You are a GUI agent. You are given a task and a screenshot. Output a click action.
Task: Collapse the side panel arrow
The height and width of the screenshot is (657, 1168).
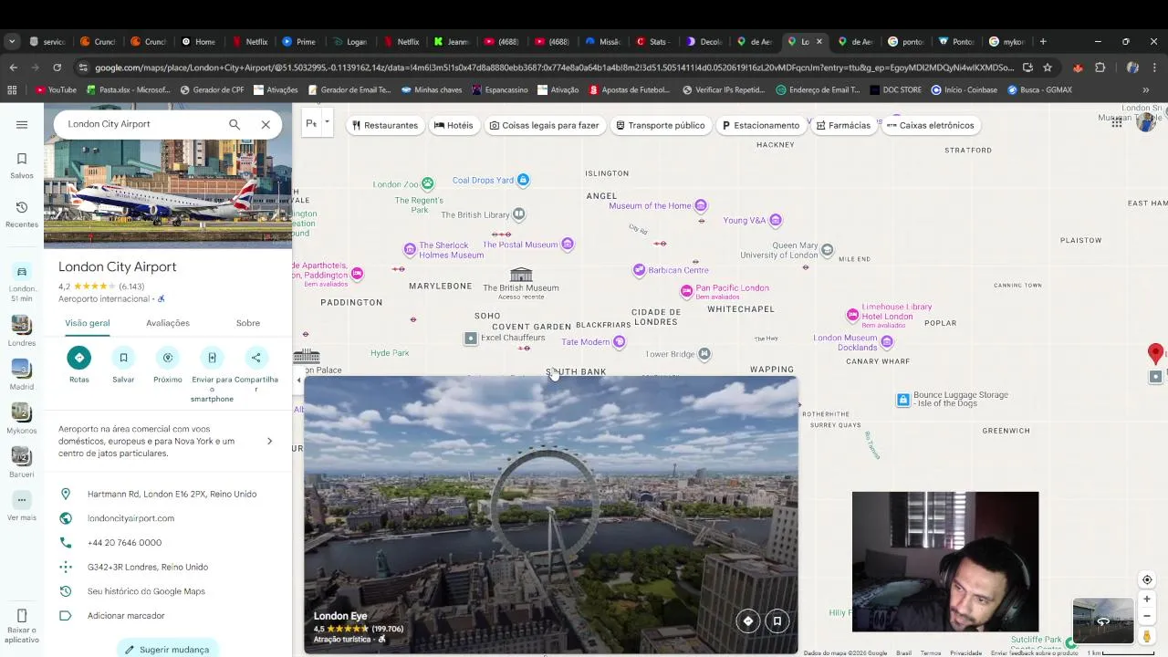[x=298, y=380]
